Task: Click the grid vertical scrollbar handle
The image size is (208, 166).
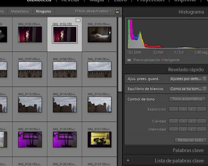Action: pos(120,54)
